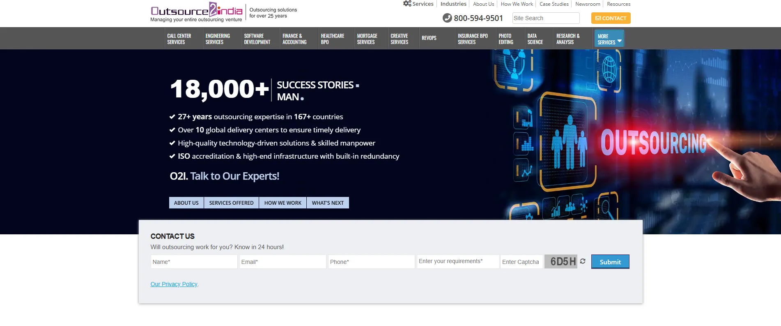Submit the contact form
781x326 pixels.
[610, 262]
